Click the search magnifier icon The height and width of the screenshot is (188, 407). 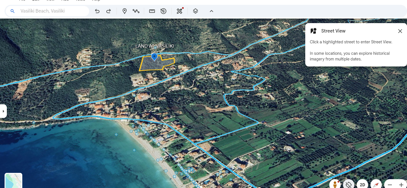(x=12, y=11)
